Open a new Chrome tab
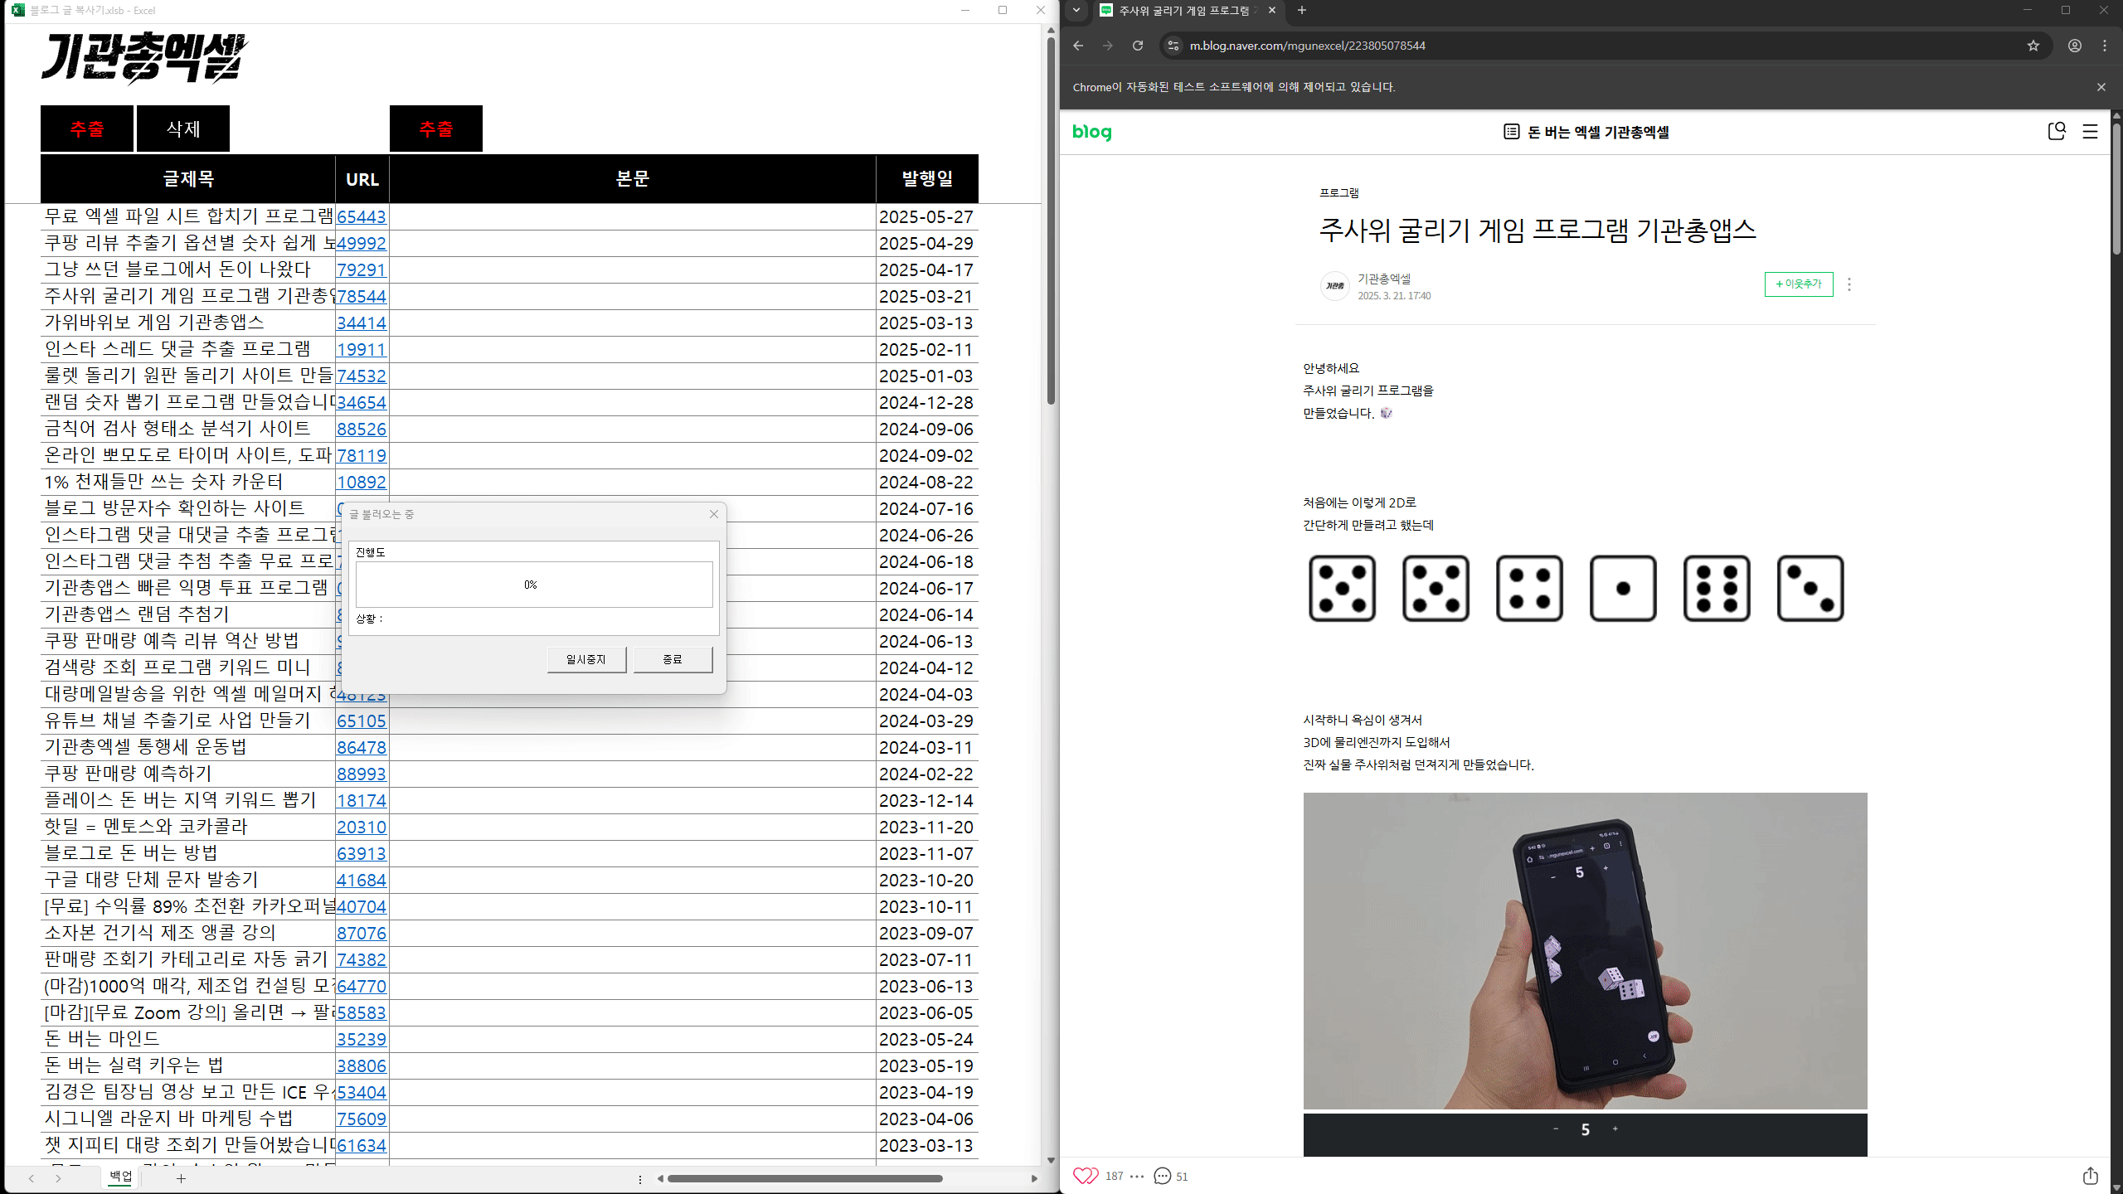This screenshot has width=2123, height=1194. pyautogui.click(x=1302, y=10)
